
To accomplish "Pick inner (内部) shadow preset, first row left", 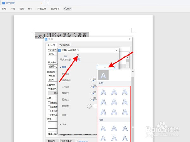I will click(x=104, y=128).
